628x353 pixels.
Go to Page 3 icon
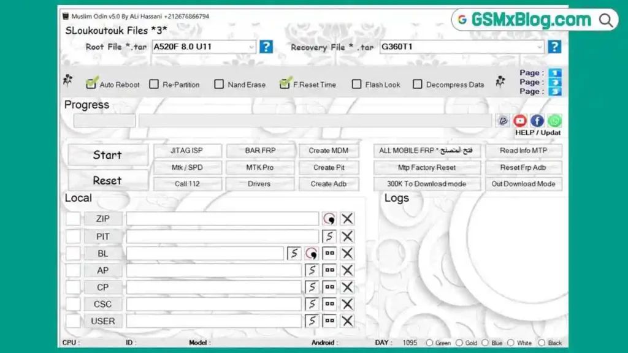pos(554,91)
